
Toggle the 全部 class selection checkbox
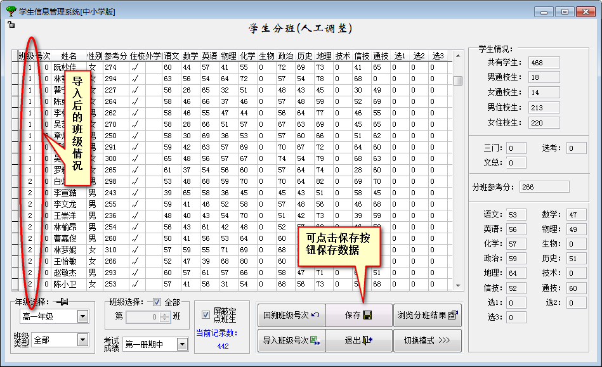157,302
